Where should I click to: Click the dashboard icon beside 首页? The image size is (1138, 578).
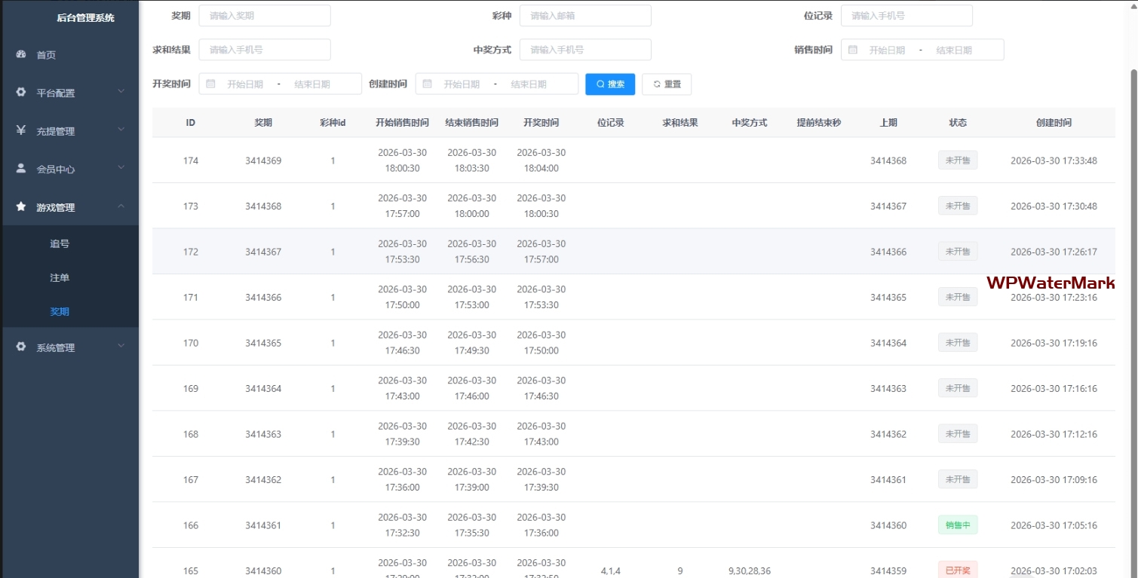(21, 55)
